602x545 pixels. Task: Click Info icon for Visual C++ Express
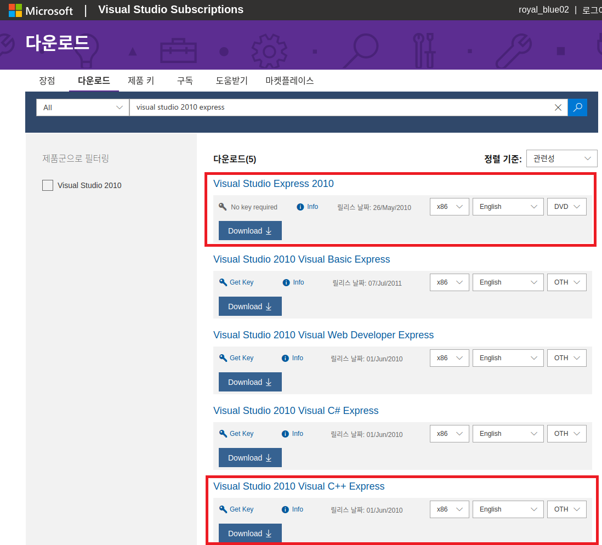pos(285,510)
